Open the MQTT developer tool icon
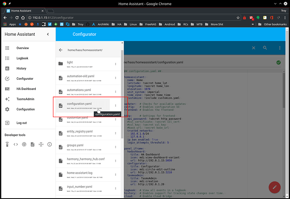 [41, 144]
